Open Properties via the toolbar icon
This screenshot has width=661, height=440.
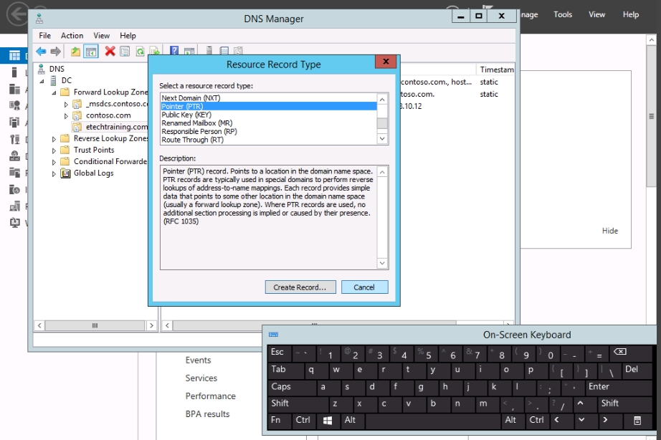point(125,51)
